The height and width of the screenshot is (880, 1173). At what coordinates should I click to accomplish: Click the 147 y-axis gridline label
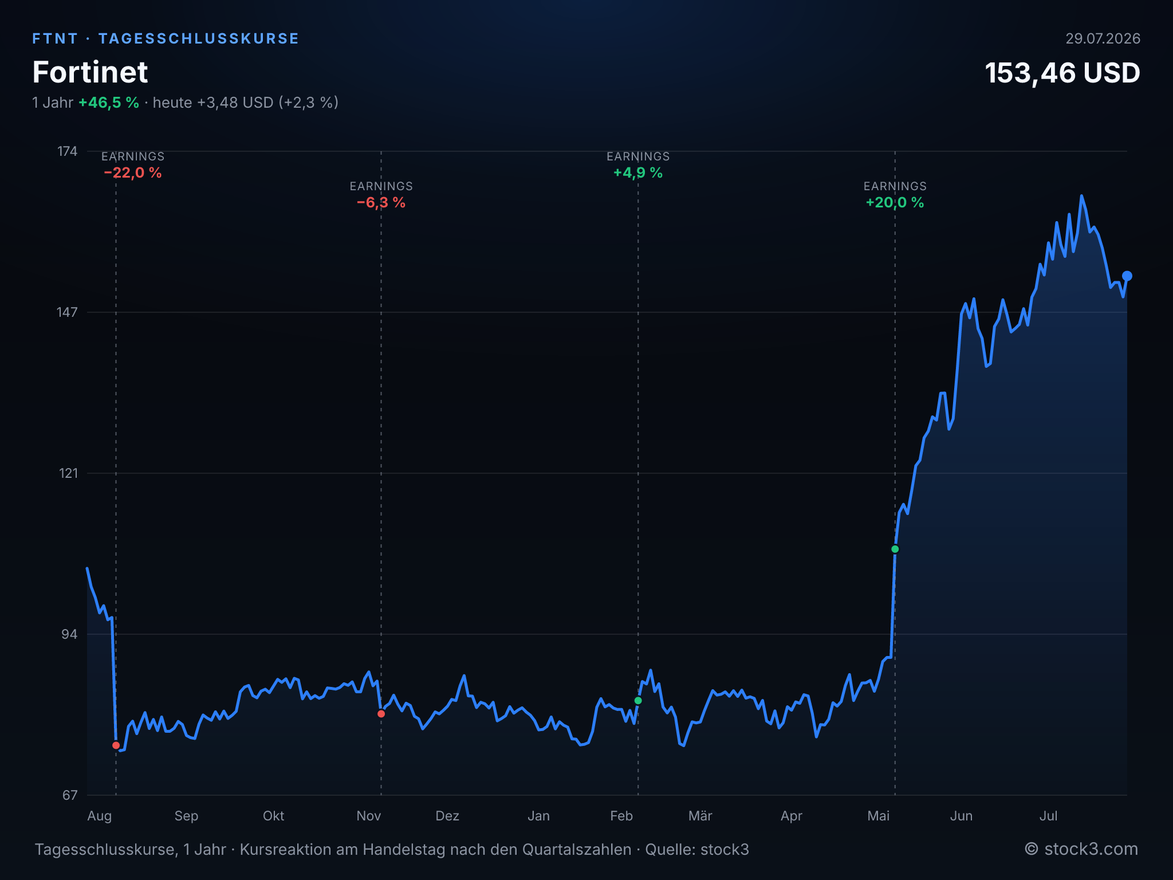click(67, 312)
